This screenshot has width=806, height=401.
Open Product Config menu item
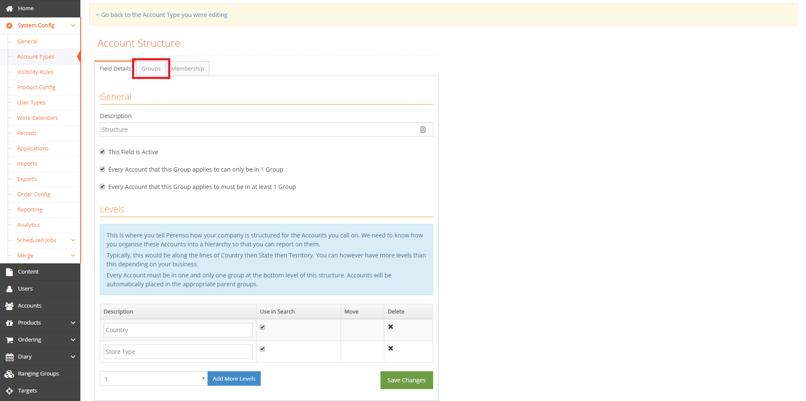click(36, 87)
